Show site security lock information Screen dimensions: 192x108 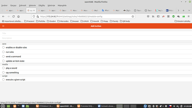tap(38, 16)
